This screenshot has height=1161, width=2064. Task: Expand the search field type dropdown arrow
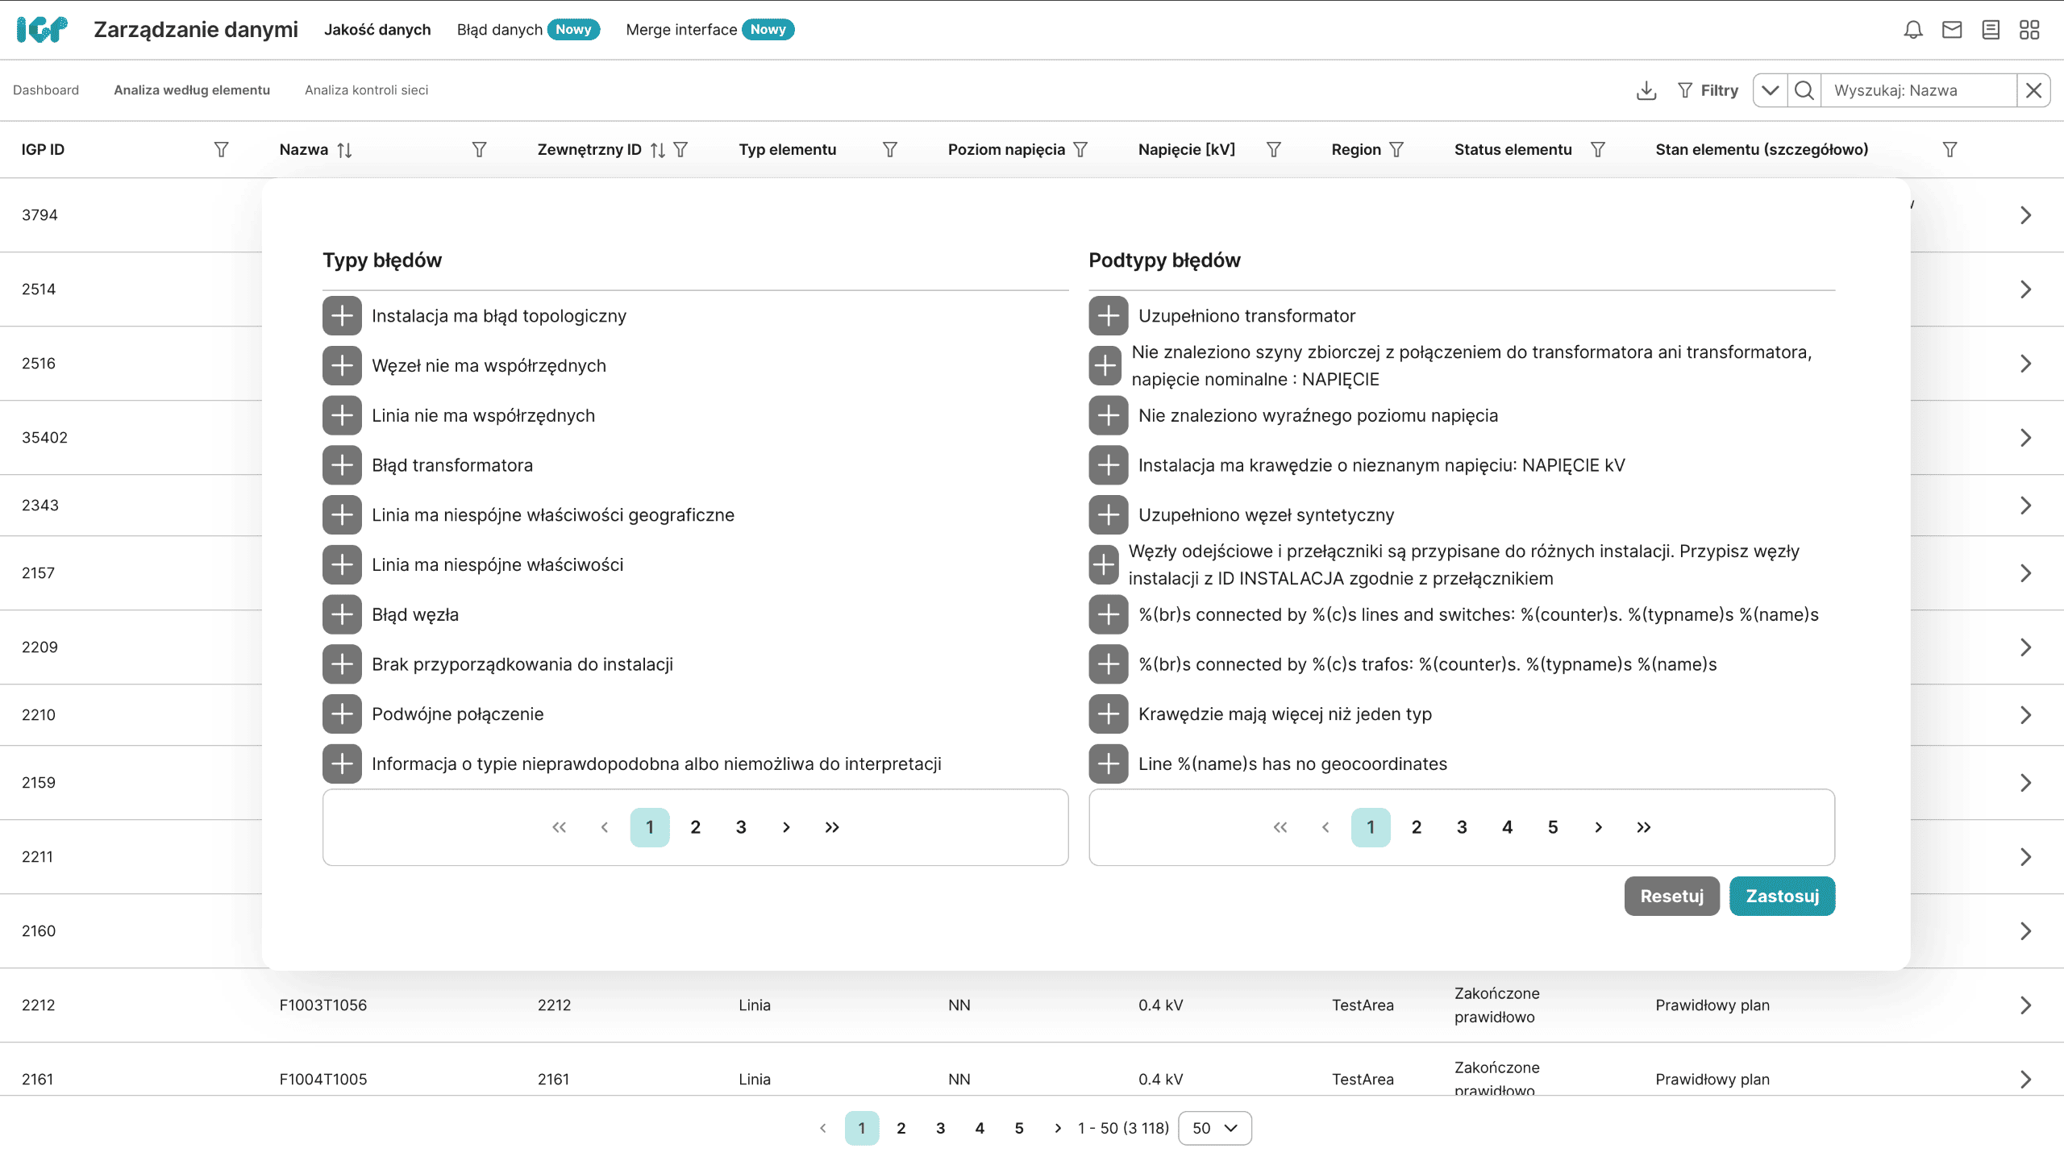tap(1770, 90)
